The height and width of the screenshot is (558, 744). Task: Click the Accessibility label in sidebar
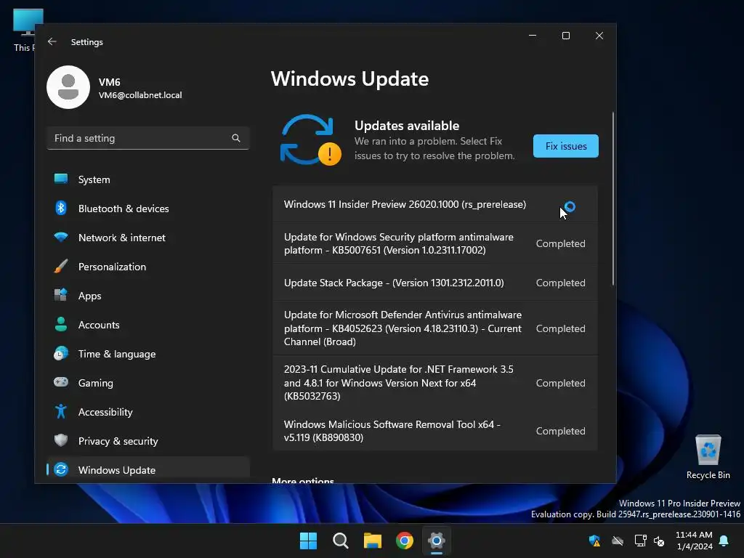105,412
